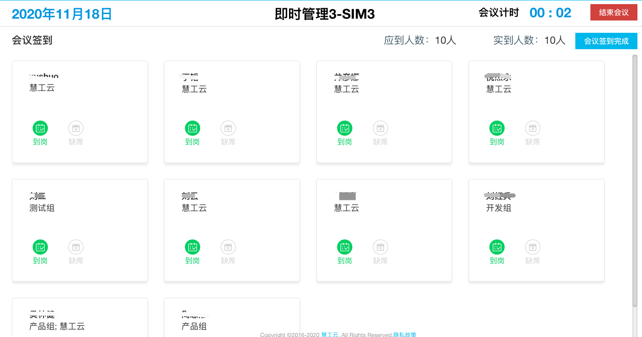Open the 隐私政策 footer link

click(x=405, y=335)
